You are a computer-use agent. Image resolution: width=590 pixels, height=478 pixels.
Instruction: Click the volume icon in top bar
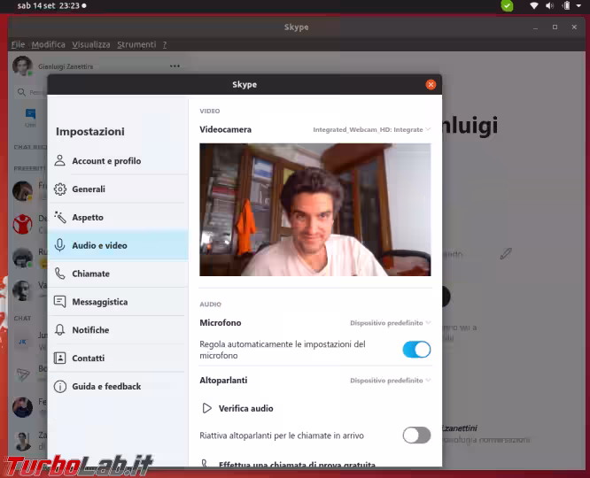coord(550,5)
